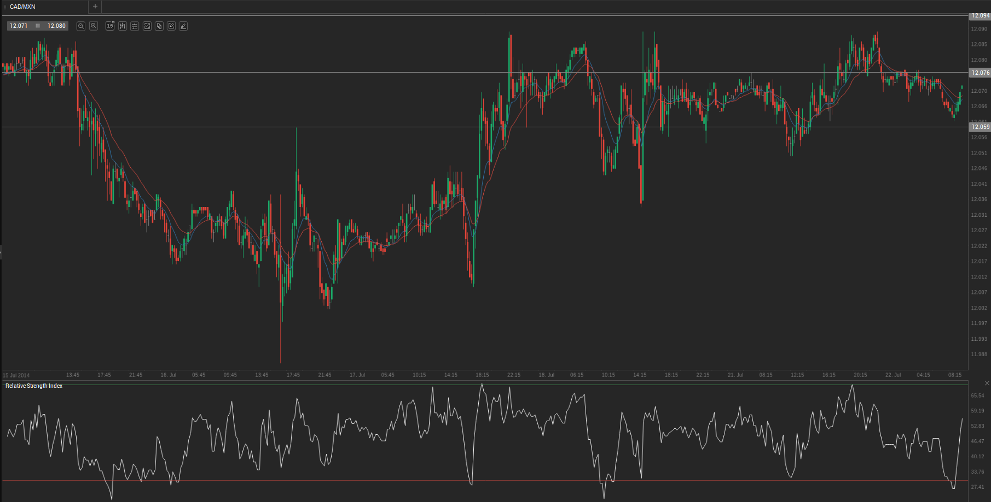Click the edit note icon

point(171,26)
